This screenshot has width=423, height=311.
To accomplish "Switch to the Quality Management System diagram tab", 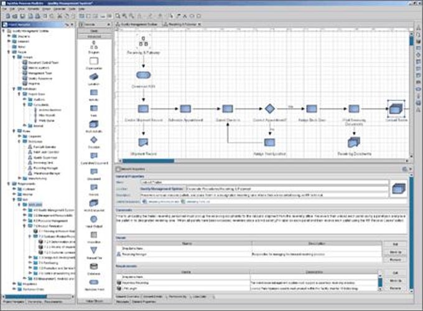I will [x=136, y=24].
